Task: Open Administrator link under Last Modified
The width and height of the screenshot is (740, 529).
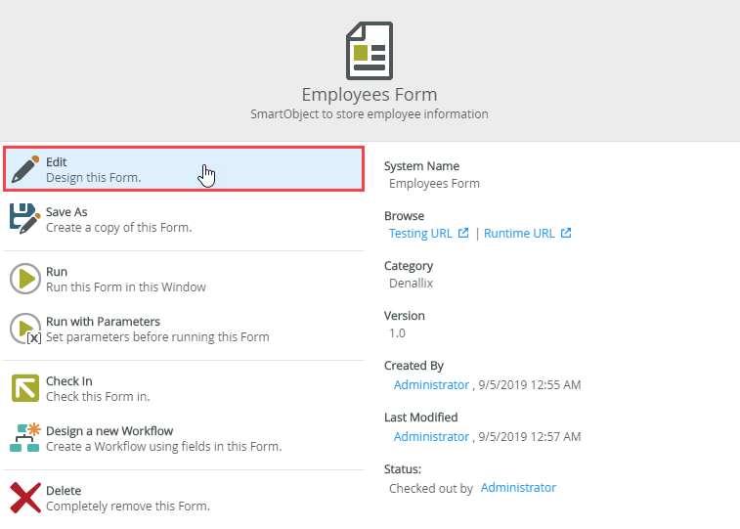Action: 431,437
